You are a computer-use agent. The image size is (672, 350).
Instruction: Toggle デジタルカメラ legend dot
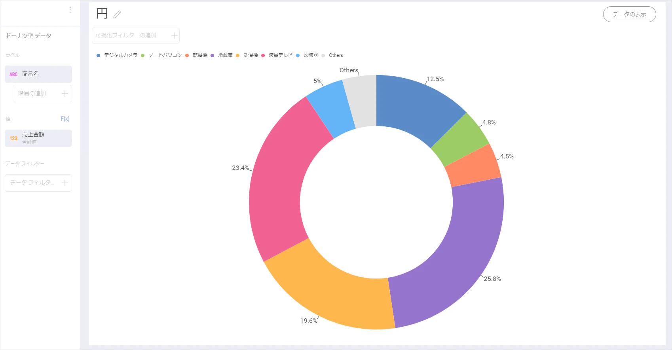click(x=98, y=56)
